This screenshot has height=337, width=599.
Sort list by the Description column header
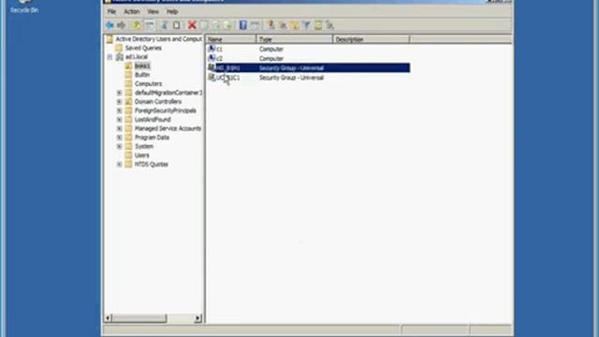pos(372,39)
